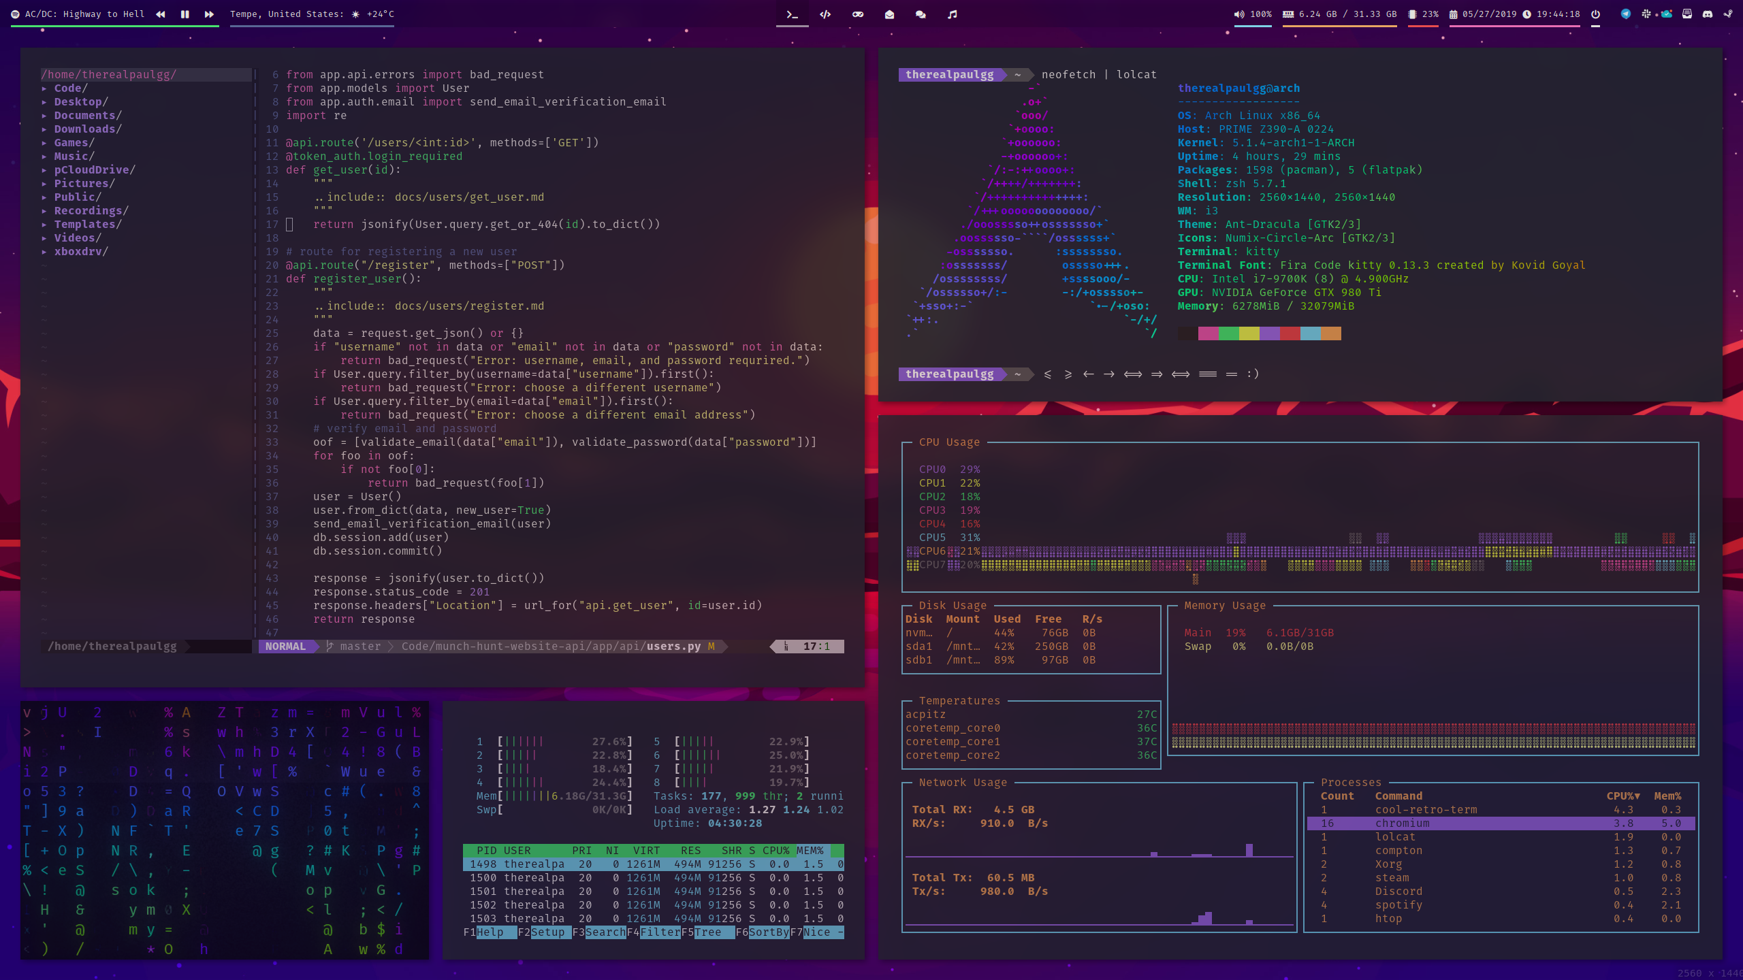Skip to the previous track
The width and height of the screenshot is (1743, 980).
161,14
